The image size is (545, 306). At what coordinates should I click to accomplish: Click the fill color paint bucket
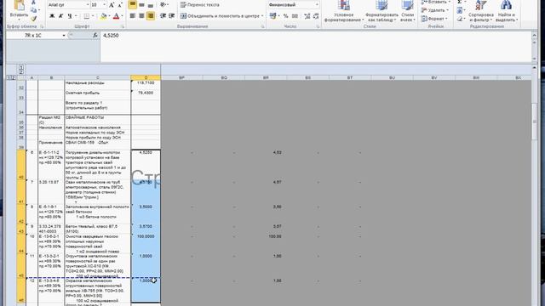coord(103,16)
